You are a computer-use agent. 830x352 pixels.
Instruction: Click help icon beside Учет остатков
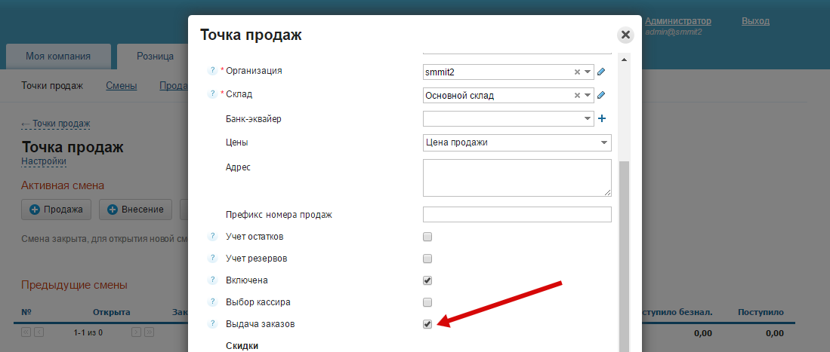point(212,237)
